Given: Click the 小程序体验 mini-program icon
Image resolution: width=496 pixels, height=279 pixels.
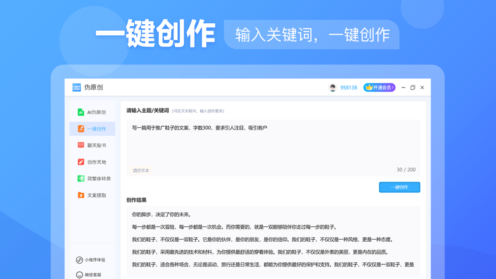Looking at the screenshot, I should tap(79, 260).
